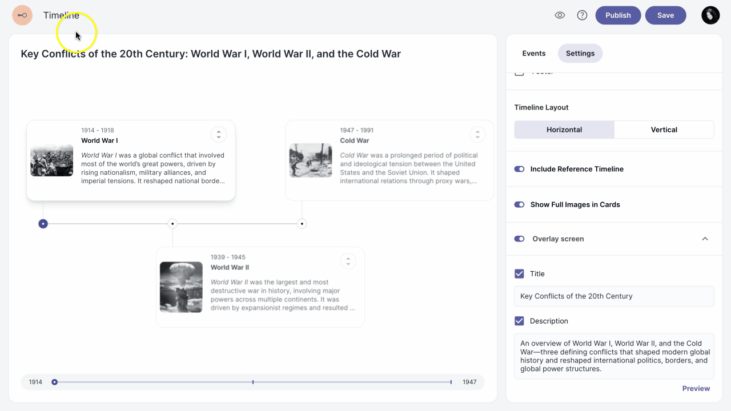Open the user profile avatar
Screen dimensions: 731x411
(x=710, y=15)
